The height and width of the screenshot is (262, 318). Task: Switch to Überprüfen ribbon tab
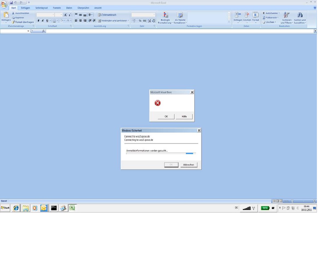[83, 8]
